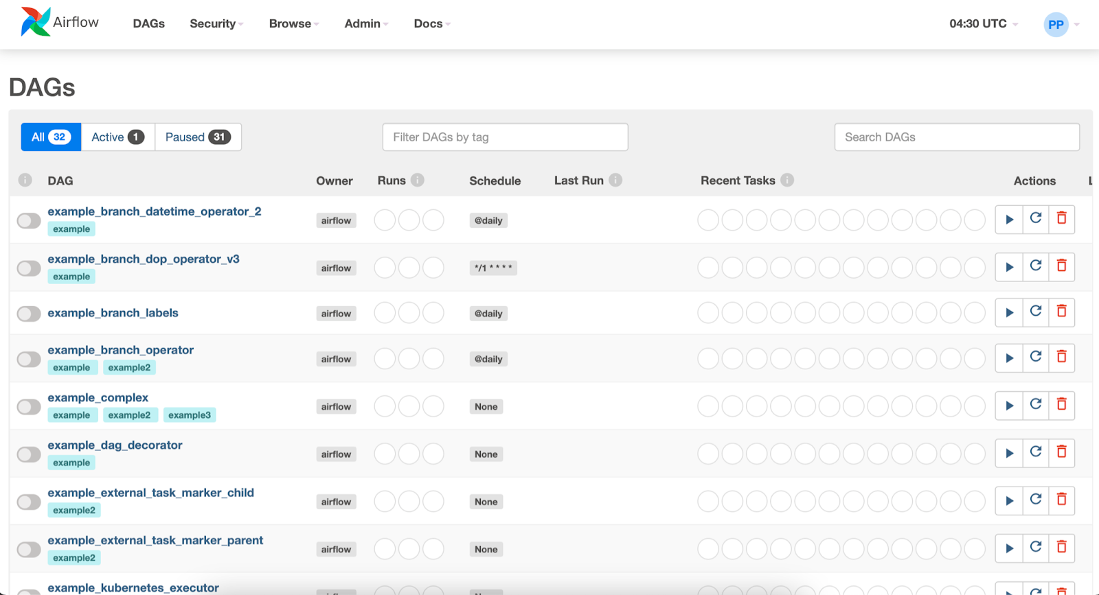1099x595 pixels.
Task: Open the Security dropdown menu
Action: pyautogui.click(x=216, y=24)
